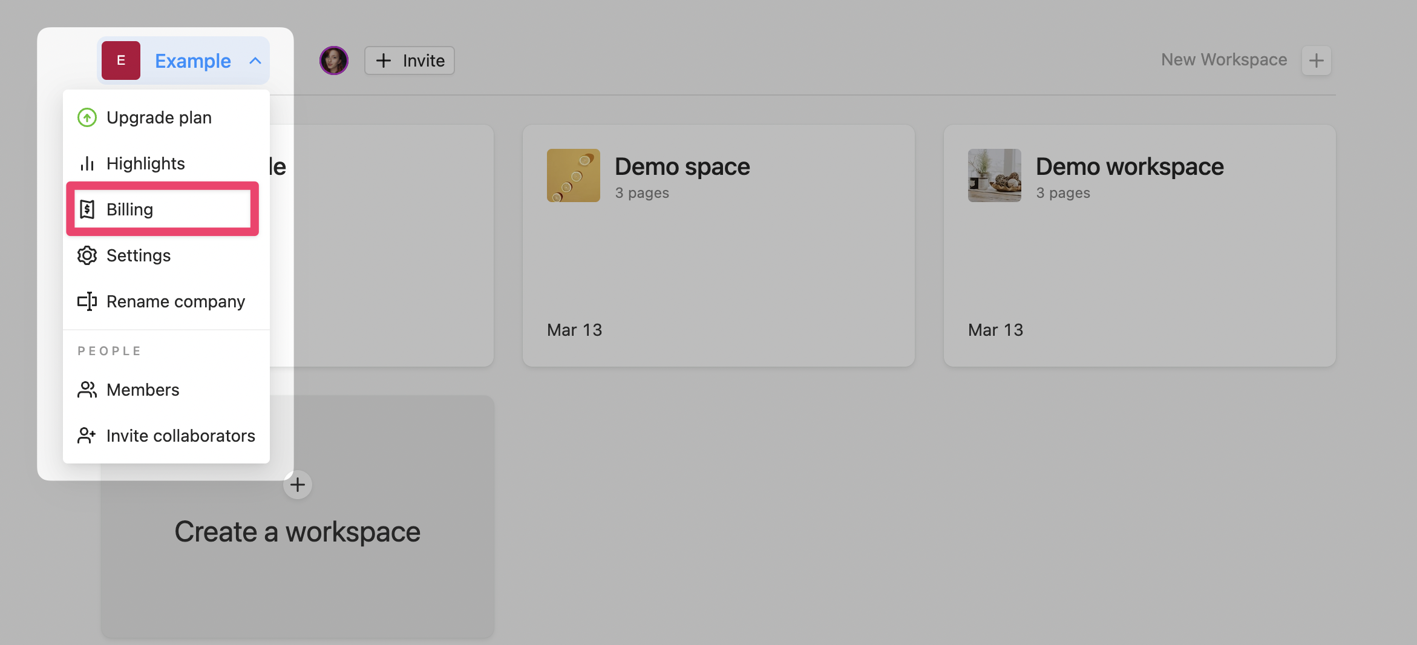Screen dimensions: 1417x645
Task: Click the Highlights bar chart icon
Action: [87, 163]
